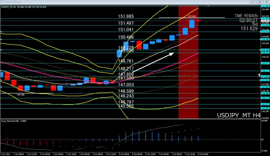The height and width of the screenshot is (156, 270).
Task: Select the 151.041 horizontal level line label
Action: (x=126, y=30)
